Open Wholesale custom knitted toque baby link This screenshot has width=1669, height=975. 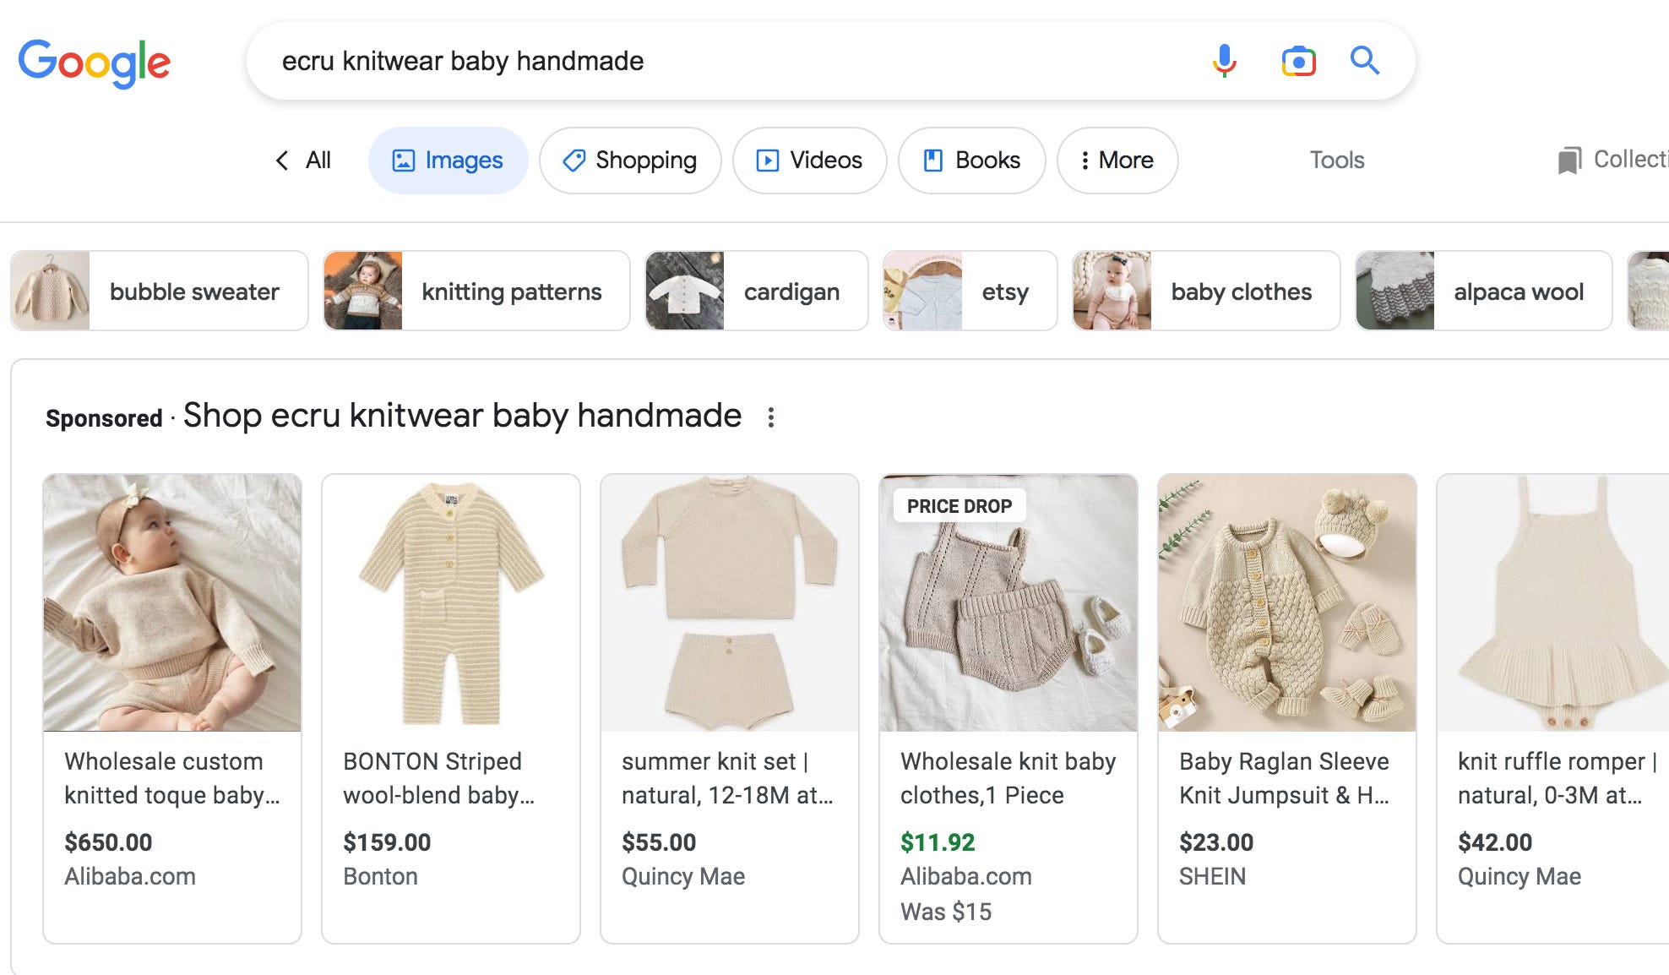(x=172, y=778)
